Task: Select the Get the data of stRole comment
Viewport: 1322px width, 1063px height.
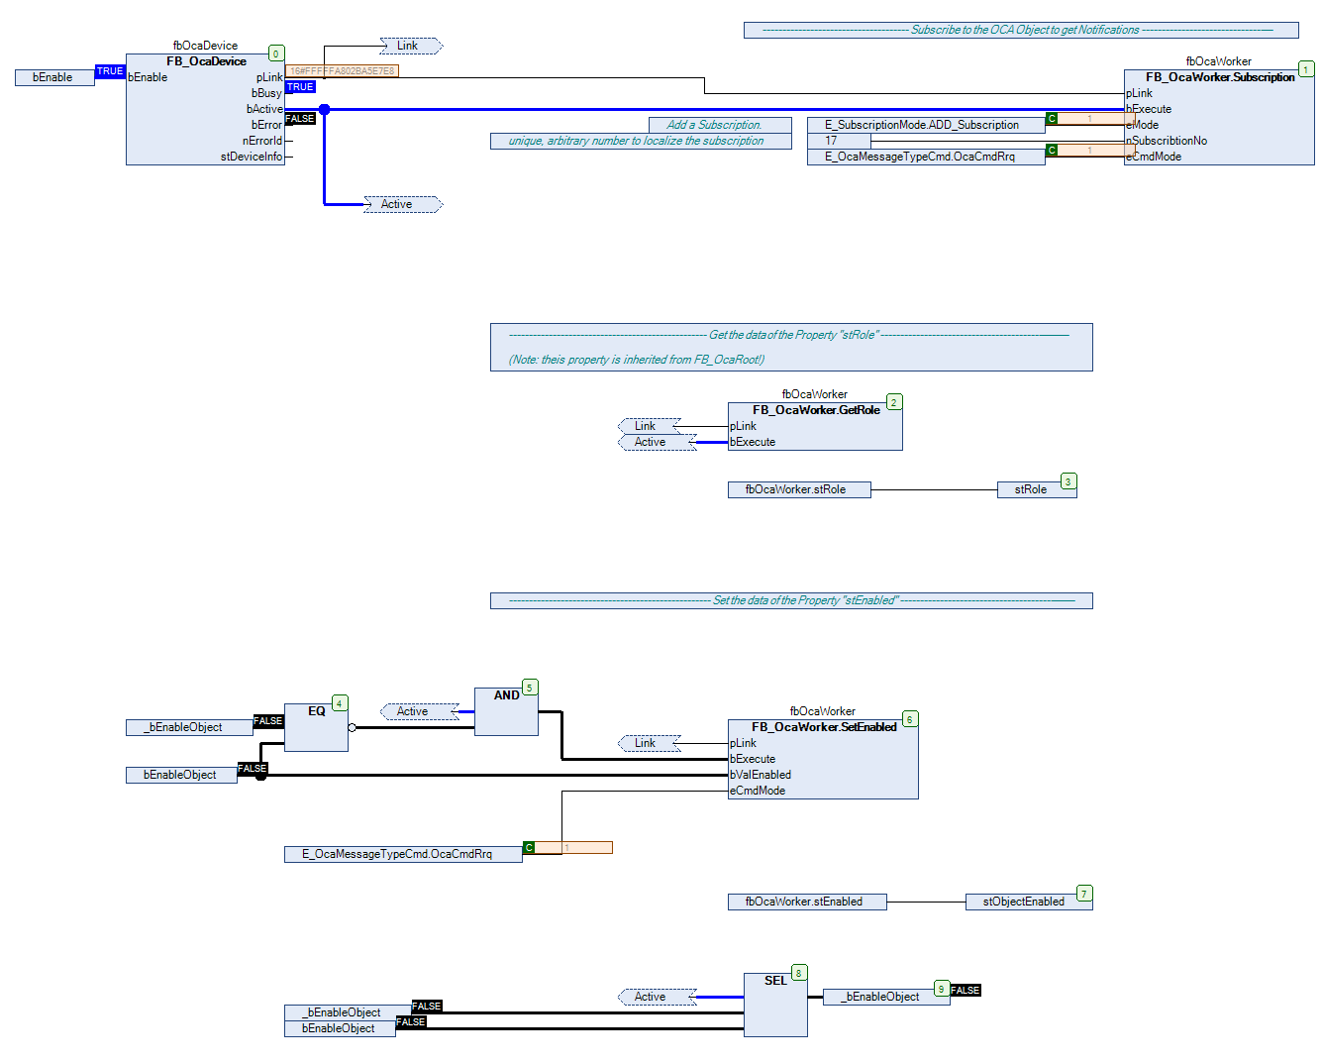Action: tap(791, 347)
